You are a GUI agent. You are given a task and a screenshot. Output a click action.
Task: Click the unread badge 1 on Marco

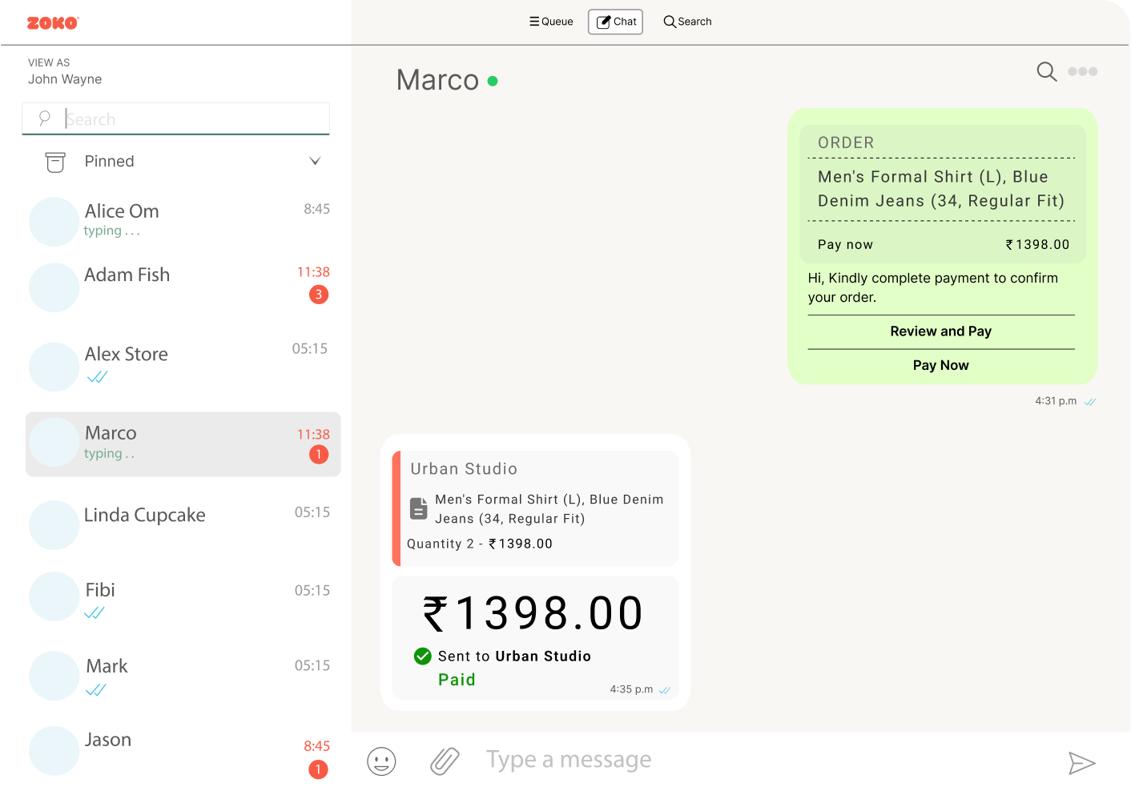(x=319, y=455)
